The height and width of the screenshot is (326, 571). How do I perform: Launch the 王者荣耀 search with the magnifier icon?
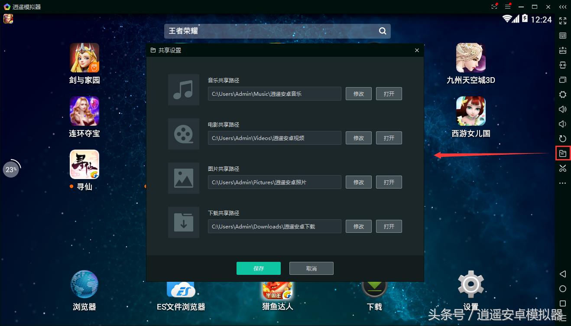tap(382, 31)
